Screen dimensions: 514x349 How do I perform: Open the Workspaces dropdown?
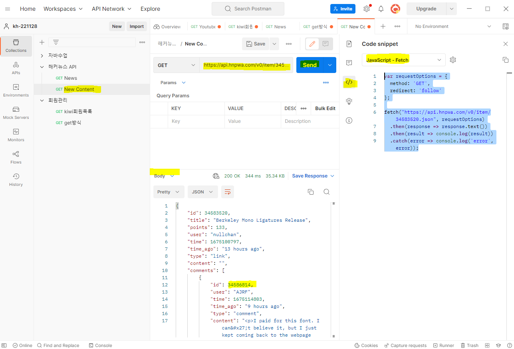(63, 8)
